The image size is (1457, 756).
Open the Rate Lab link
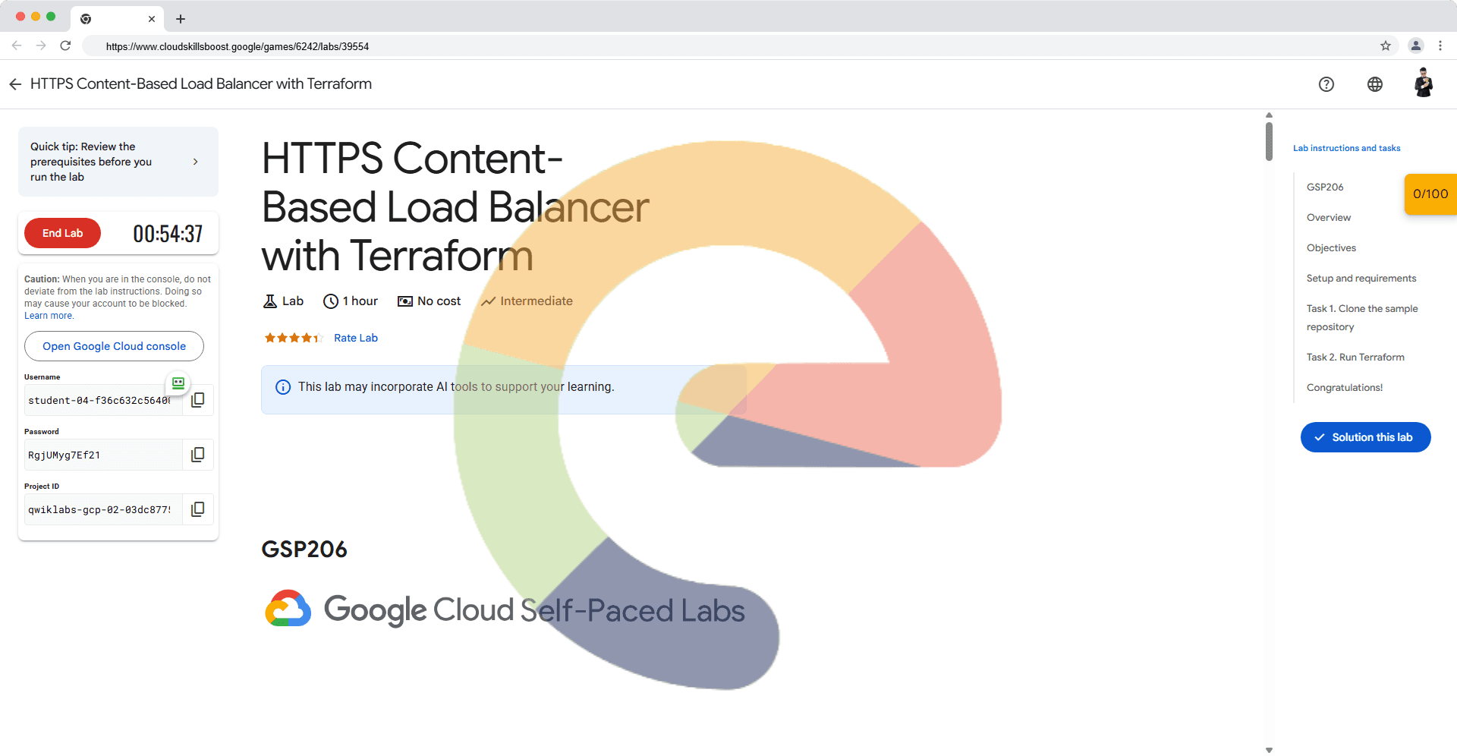(356, 338)
